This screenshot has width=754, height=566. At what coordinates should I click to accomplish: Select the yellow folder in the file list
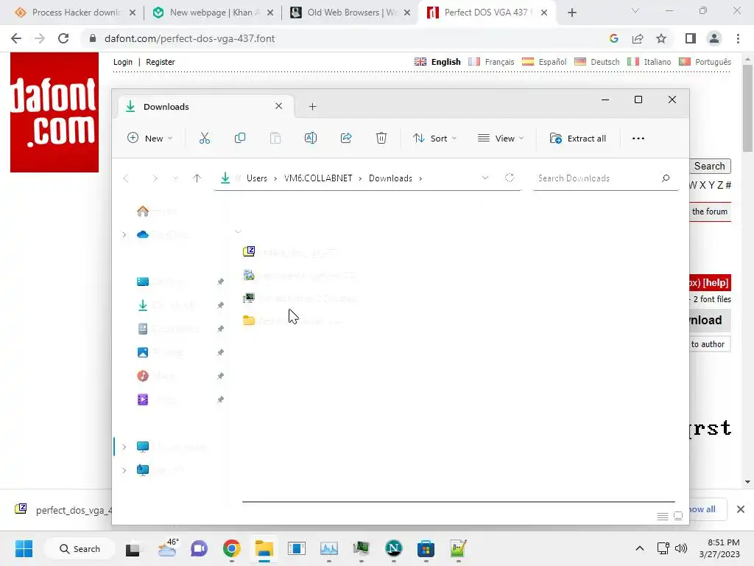tap(292, 321)
